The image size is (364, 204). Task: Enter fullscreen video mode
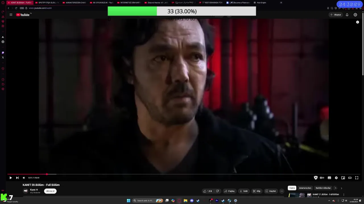357,178
